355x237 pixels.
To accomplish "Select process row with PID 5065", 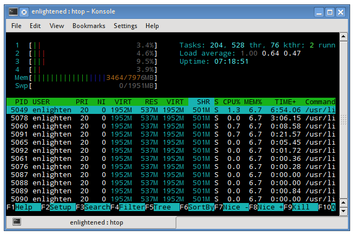I will point(171,143).
